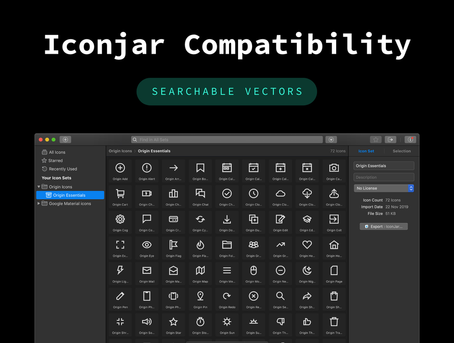
Task: Open All Icons in the sidebar
Action: (70, 152)
